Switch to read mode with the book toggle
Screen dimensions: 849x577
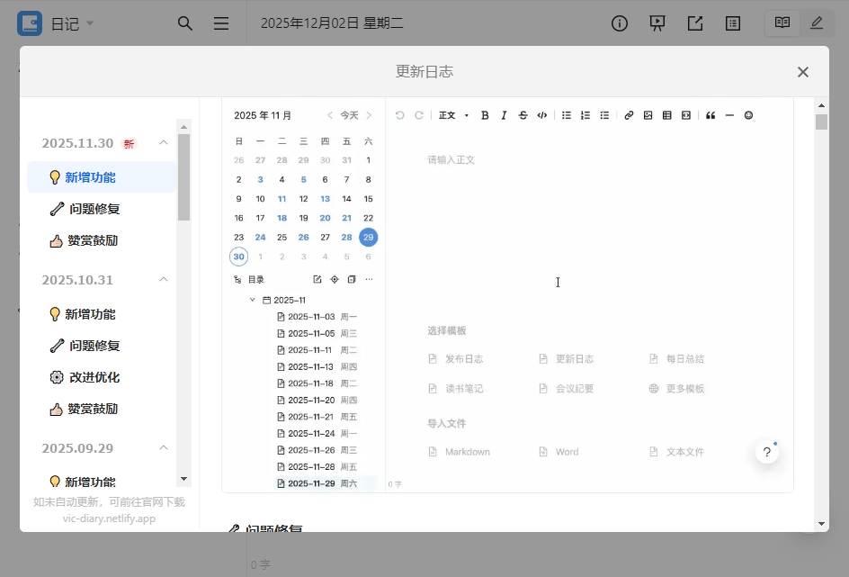tap(781, 23)
